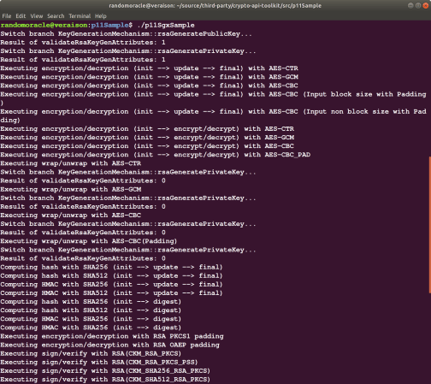Click 'Executing wrap/unwrap with AES-CBC(Padding)'
The height and width of the screenshot is (384, 431).
click(89, 241)
